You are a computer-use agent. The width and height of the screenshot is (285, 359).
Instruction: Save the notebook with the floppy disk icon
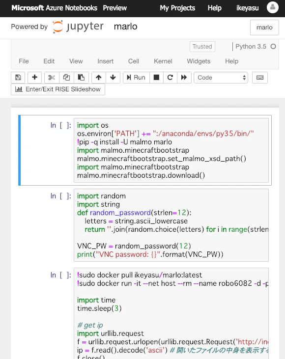pos(18,78)
